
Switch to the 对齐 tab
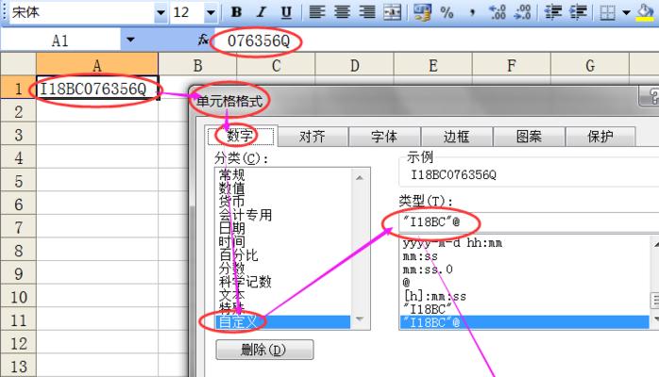pyautogui.click(x=313, y=137)
